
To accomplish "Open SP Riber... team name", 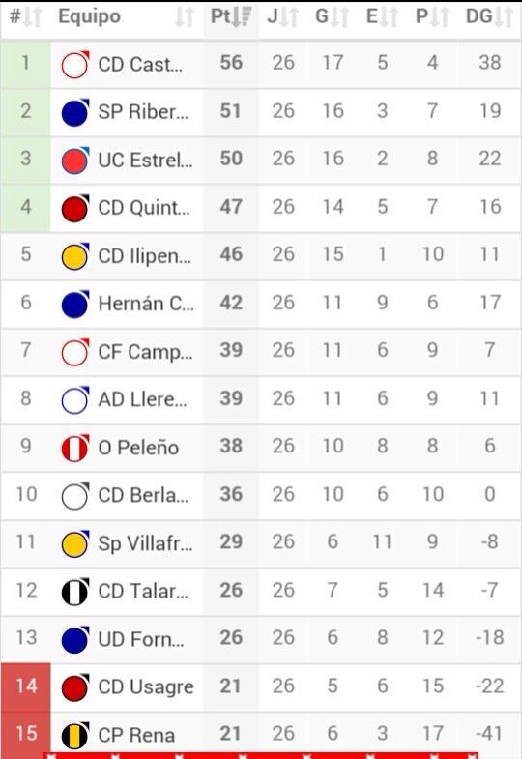I will coord(143,112).
